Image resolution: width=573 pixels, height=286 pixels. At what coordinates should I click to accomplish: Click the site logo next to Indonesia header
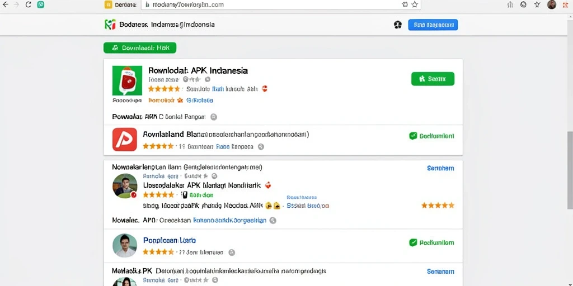[110, 25]
